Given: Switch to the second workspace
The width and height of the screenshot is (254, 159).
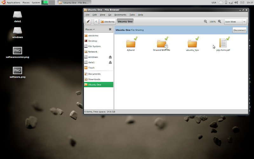Looking at the screenshot, I should (x=51, y=3).
